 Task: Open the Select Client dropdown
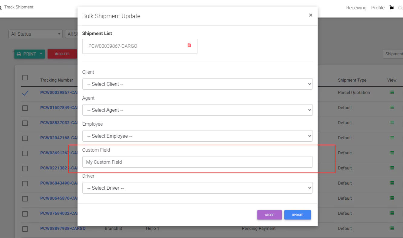197,84
